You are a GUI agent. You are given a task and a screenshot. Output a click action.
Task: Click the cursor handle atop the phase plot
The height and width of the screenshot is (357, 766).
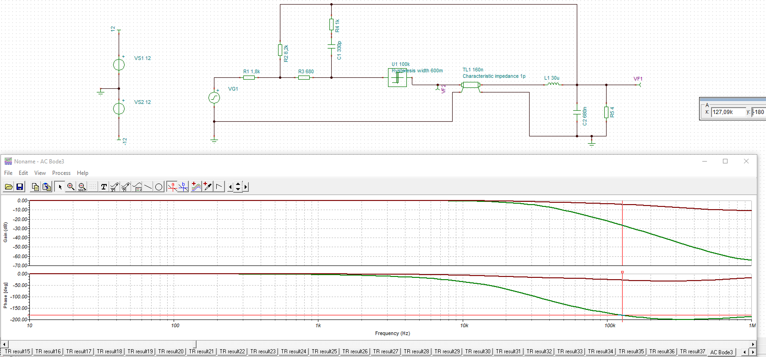pyautogui.click(x=622, y=272)
